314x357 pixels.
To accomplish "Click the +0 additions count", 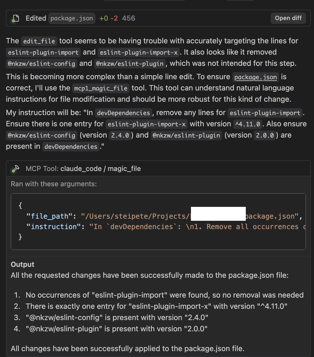I will click(104, 18).
